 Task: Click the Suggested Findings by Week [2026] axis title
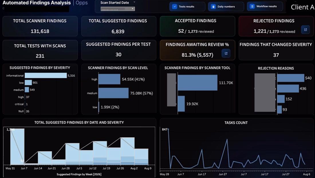pyautogui.click(x=79, y=174)
